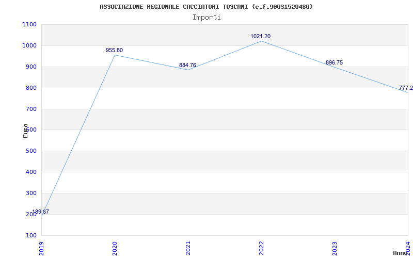The image size is (413, 258).
Task: Click the chart title ASSOCIAZIONE REGIONALE CACCIATORI TOSCANI
Action: [206, 7]
